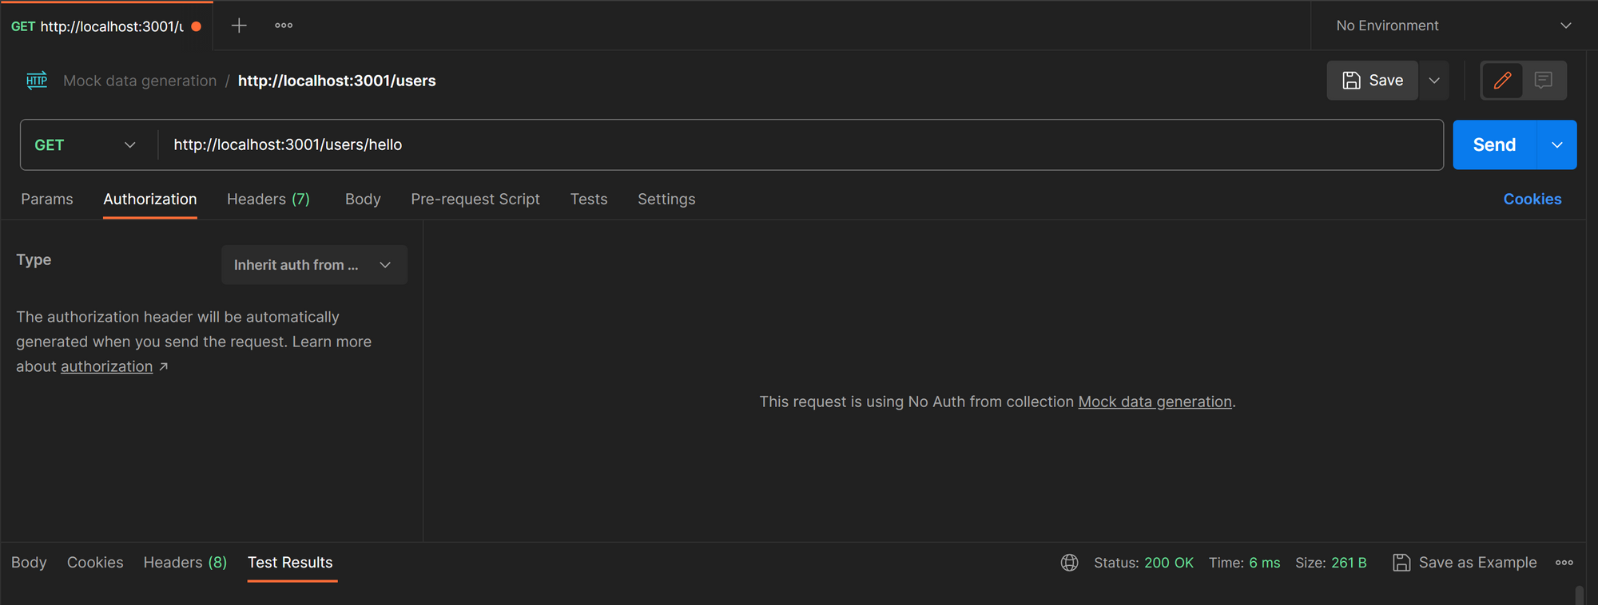Click the HTTP request type icon
The image size is (1598, 605).
click(37, 81)
